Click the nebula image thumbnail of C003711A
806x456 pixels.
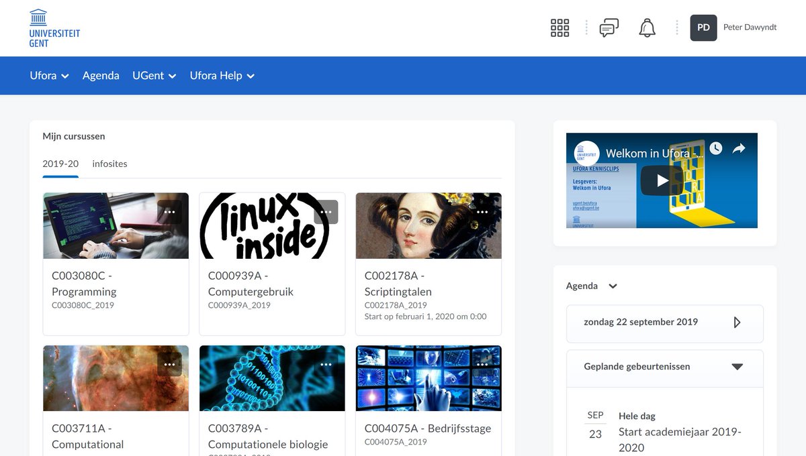[x=116, y=378]
